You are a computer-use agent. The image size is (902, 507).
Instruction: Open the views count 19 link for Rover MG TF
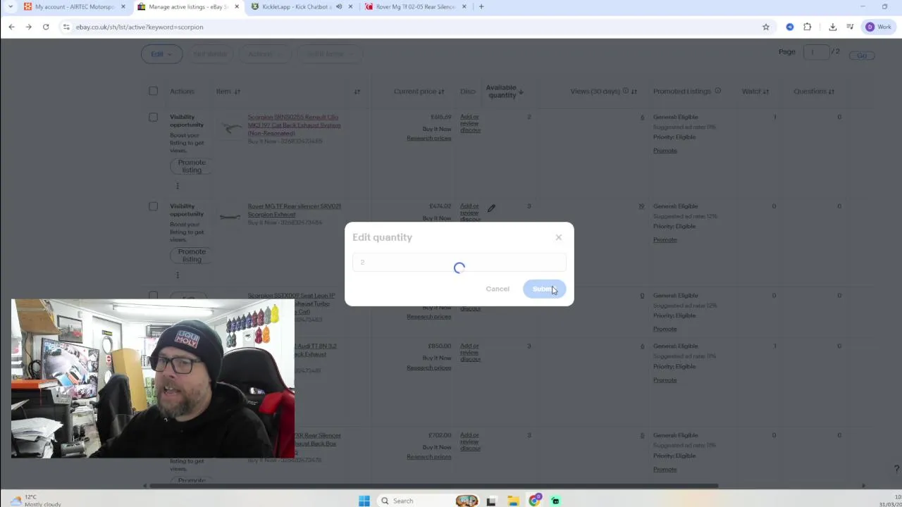pos(641,206)
